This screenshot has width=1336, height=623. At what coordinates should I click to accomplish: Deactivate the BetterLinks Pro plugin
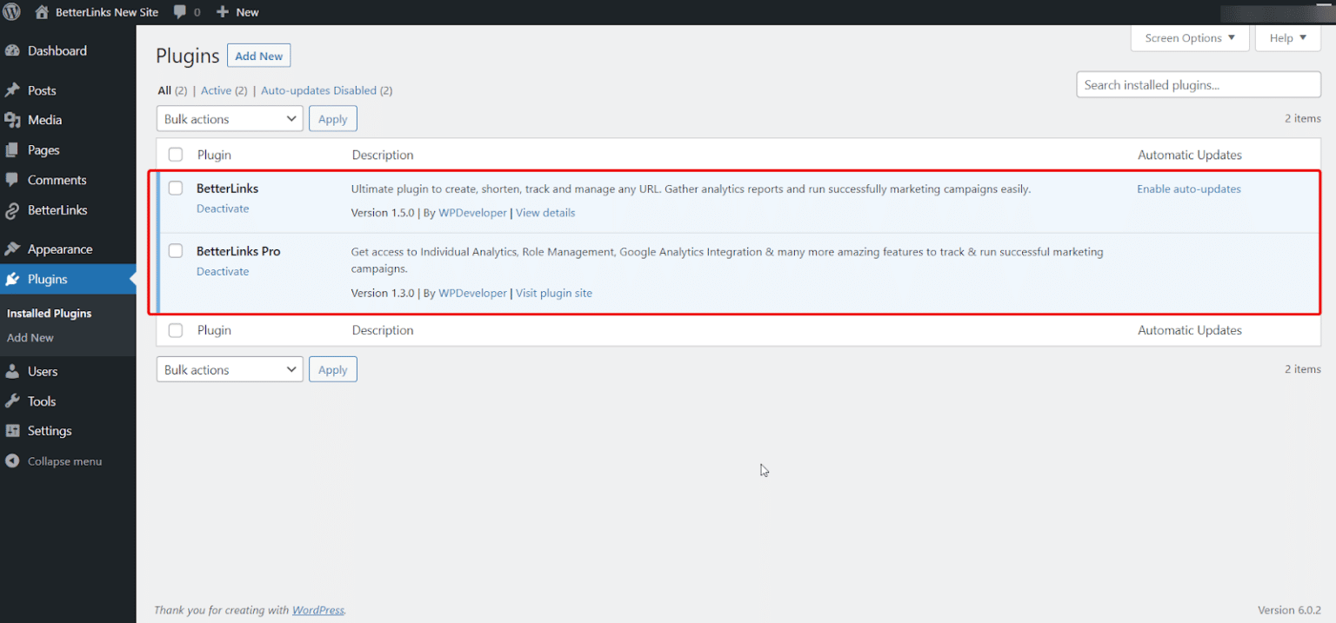(x=222, y=271)
